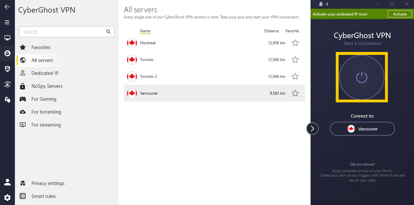This screenshot has width=414, height=205.
Task: Sort servers by Name column
Action: [145, 31]
